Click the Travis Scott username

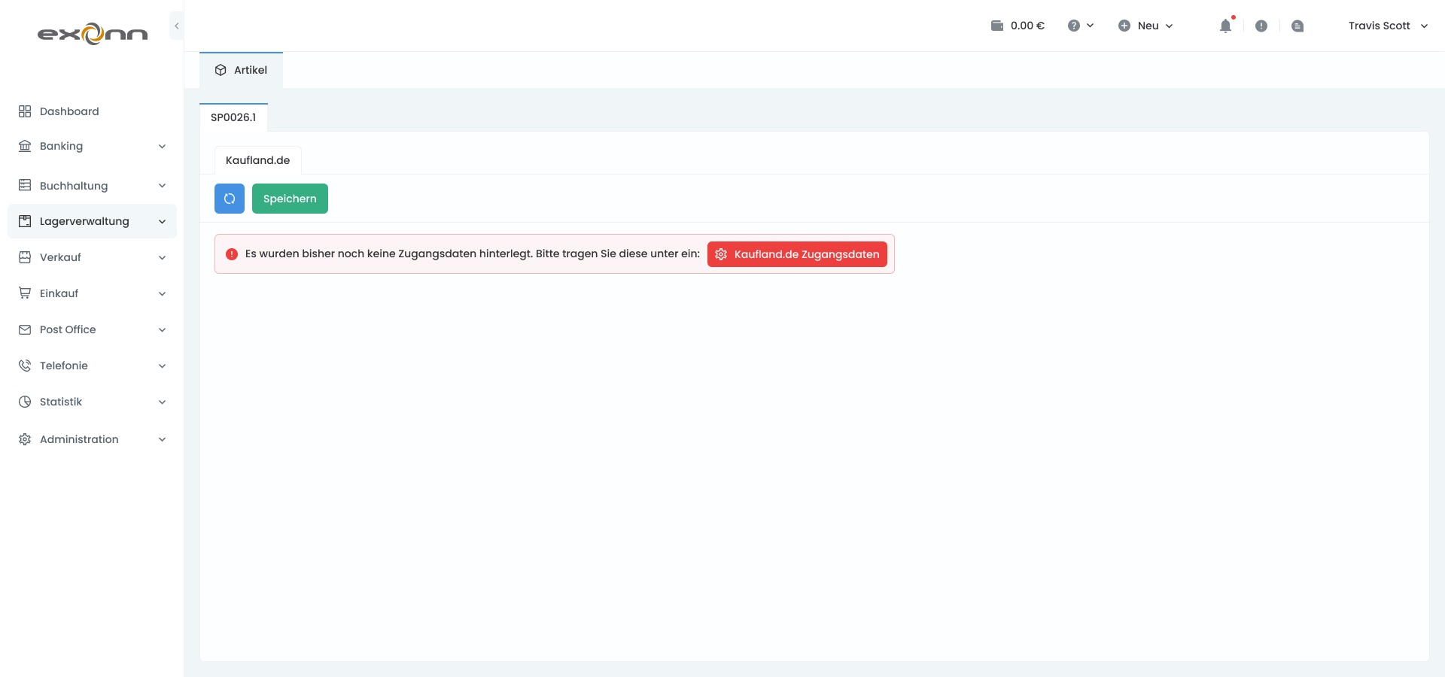click(x=1379, y=26)
